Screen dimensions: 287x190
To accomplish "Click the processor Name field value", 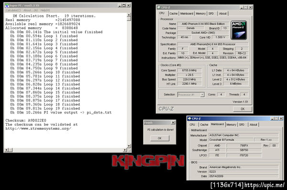I will point(203,24).
